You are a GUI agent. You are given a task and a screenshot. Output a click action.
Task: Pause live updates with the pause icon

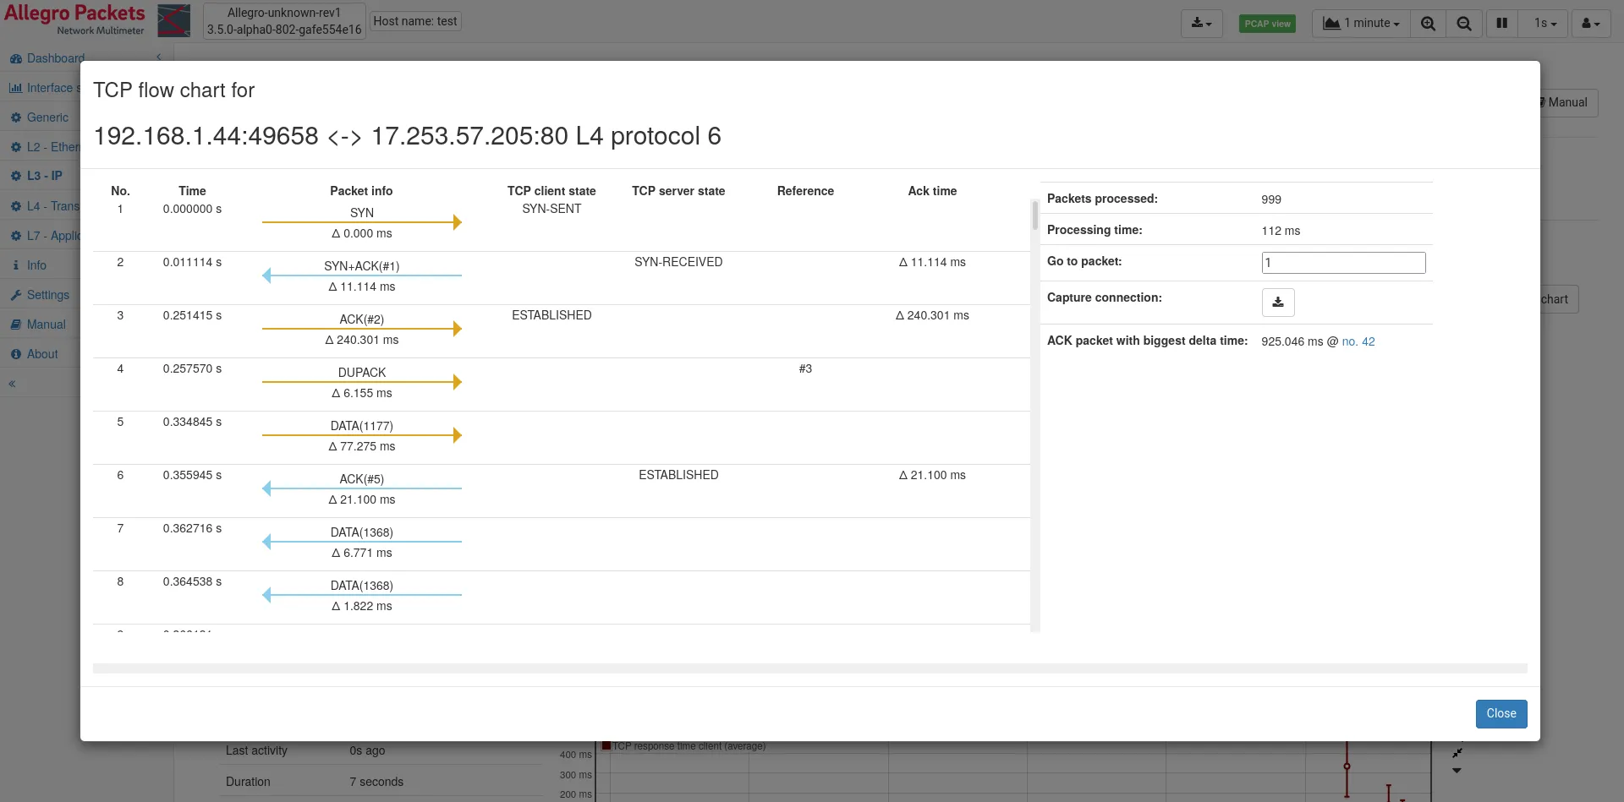1501,24
